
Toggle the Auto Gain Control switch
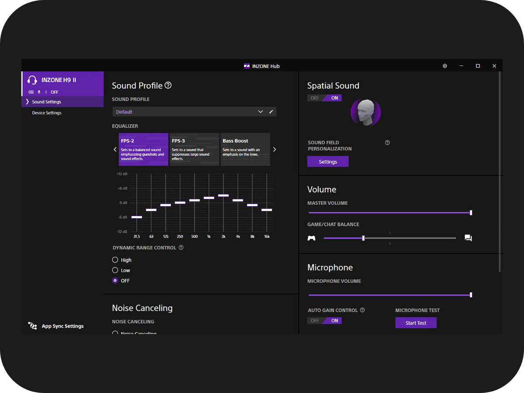[324, 321]
